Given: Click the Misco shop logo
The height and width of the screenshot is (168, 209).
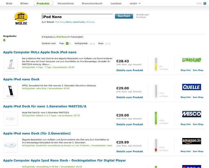Looking at the screenshot, I should click(x=192, y=114).
